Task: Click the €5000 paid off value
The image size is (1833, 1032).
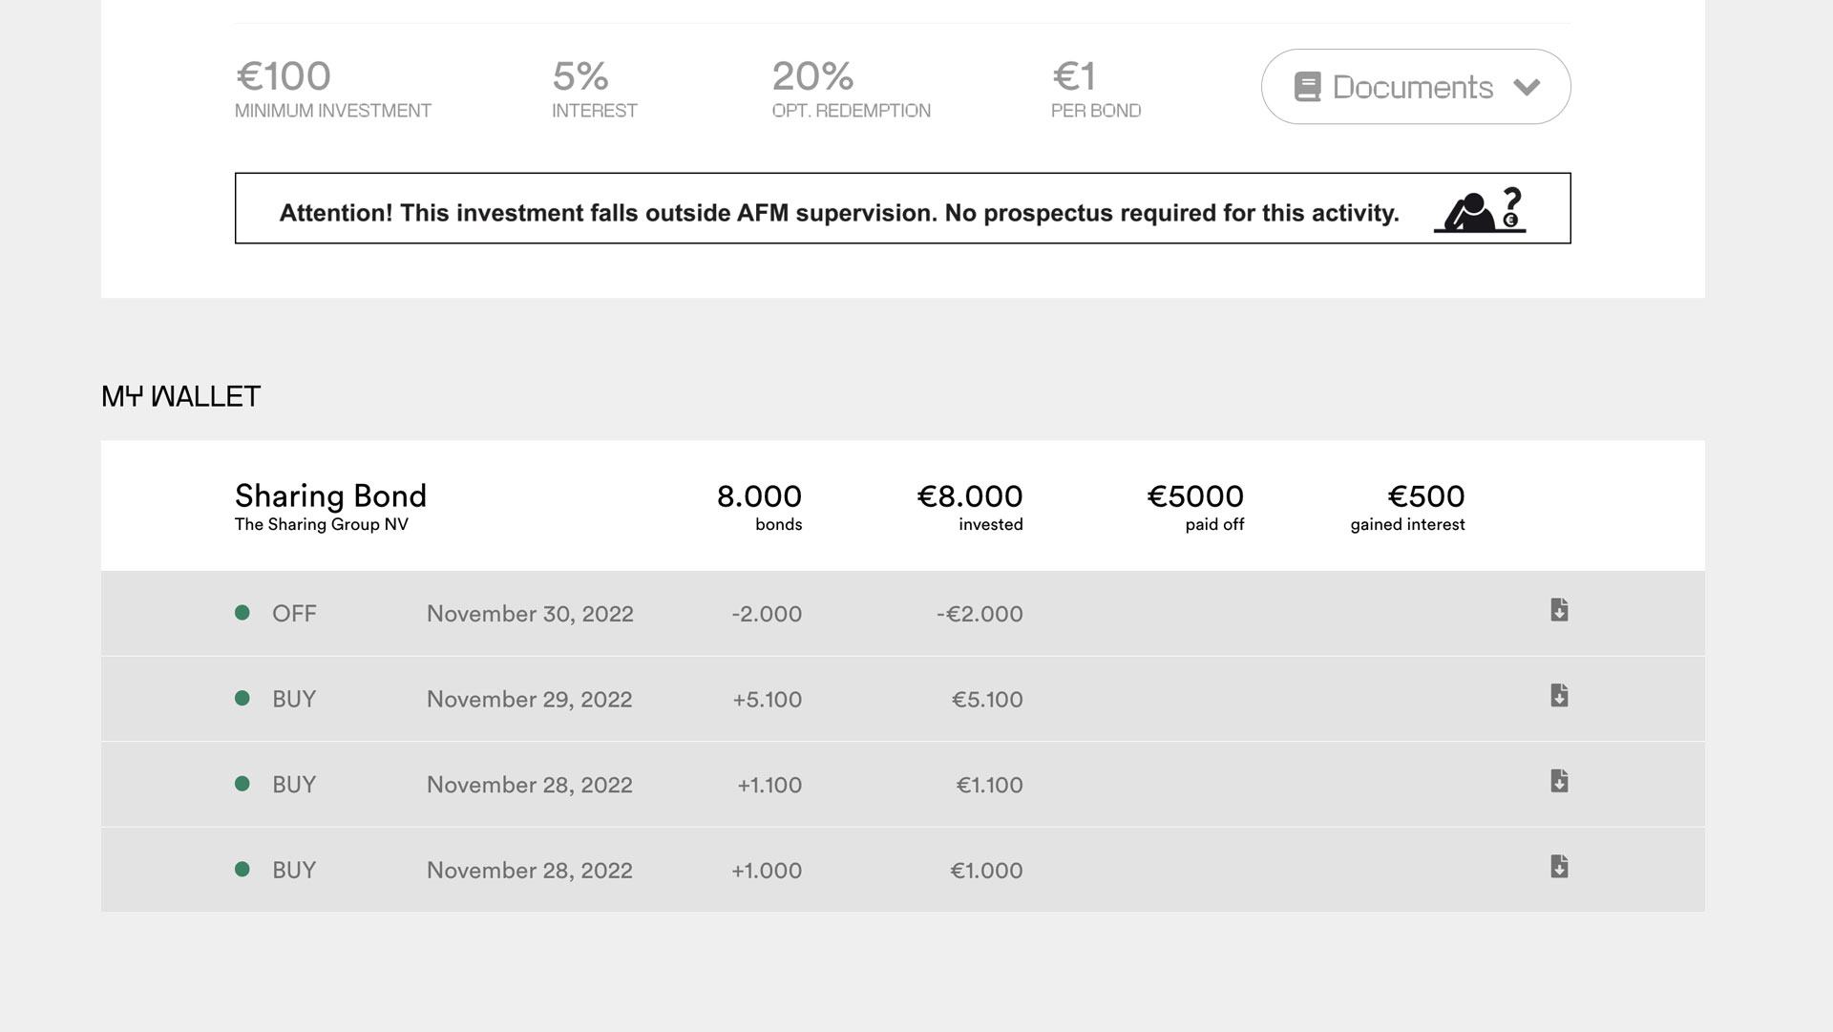Action: click(1195, 496)
